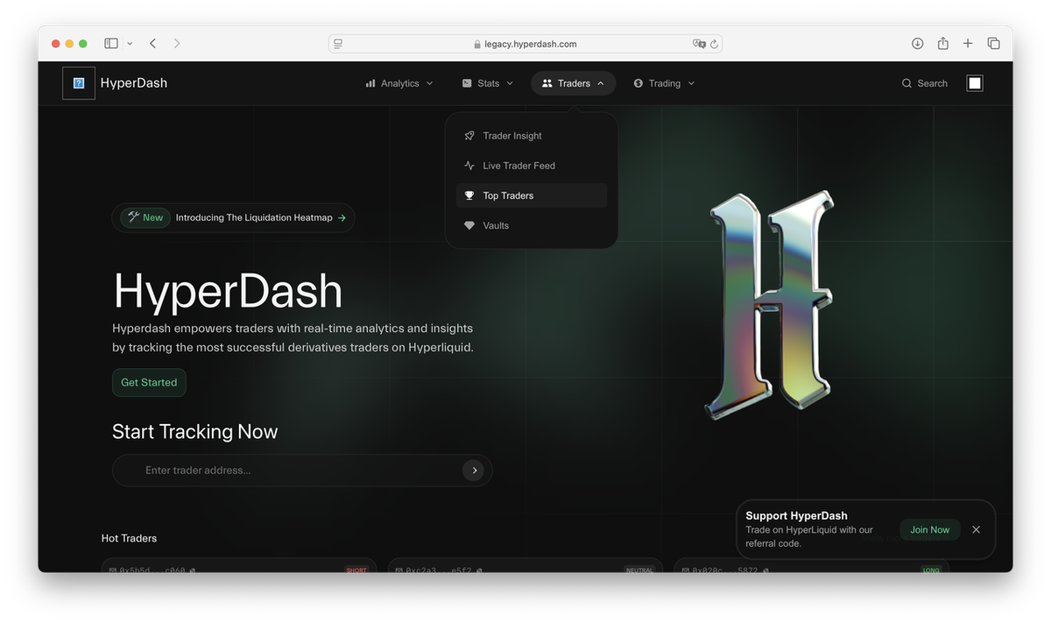The width and height of the screenshot is (1051, 623).
Task: Focus the trader address input field
Action: click(302, 471)
